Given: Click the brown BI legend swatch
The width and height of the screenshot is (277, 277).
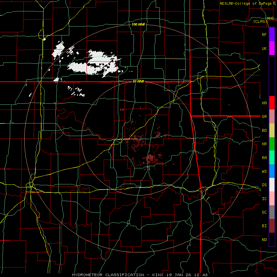Looking at the screenshot, I should point(272,226).
